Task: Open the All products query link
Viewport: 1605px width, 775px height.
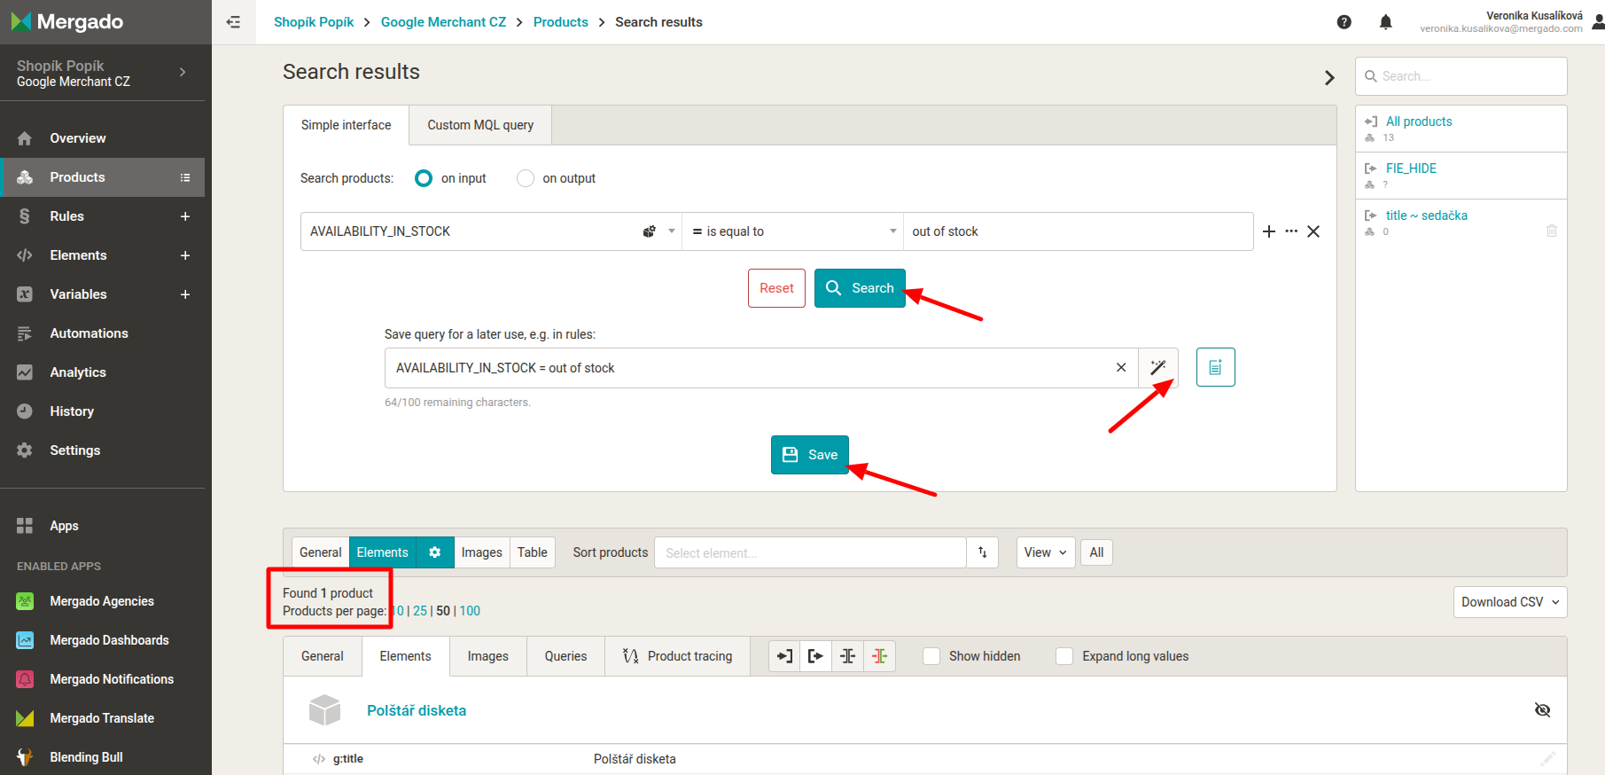Action: click(1419, 121)
